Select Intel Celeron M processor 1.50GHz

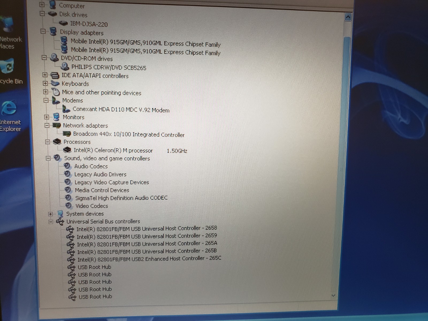[131, 151]
